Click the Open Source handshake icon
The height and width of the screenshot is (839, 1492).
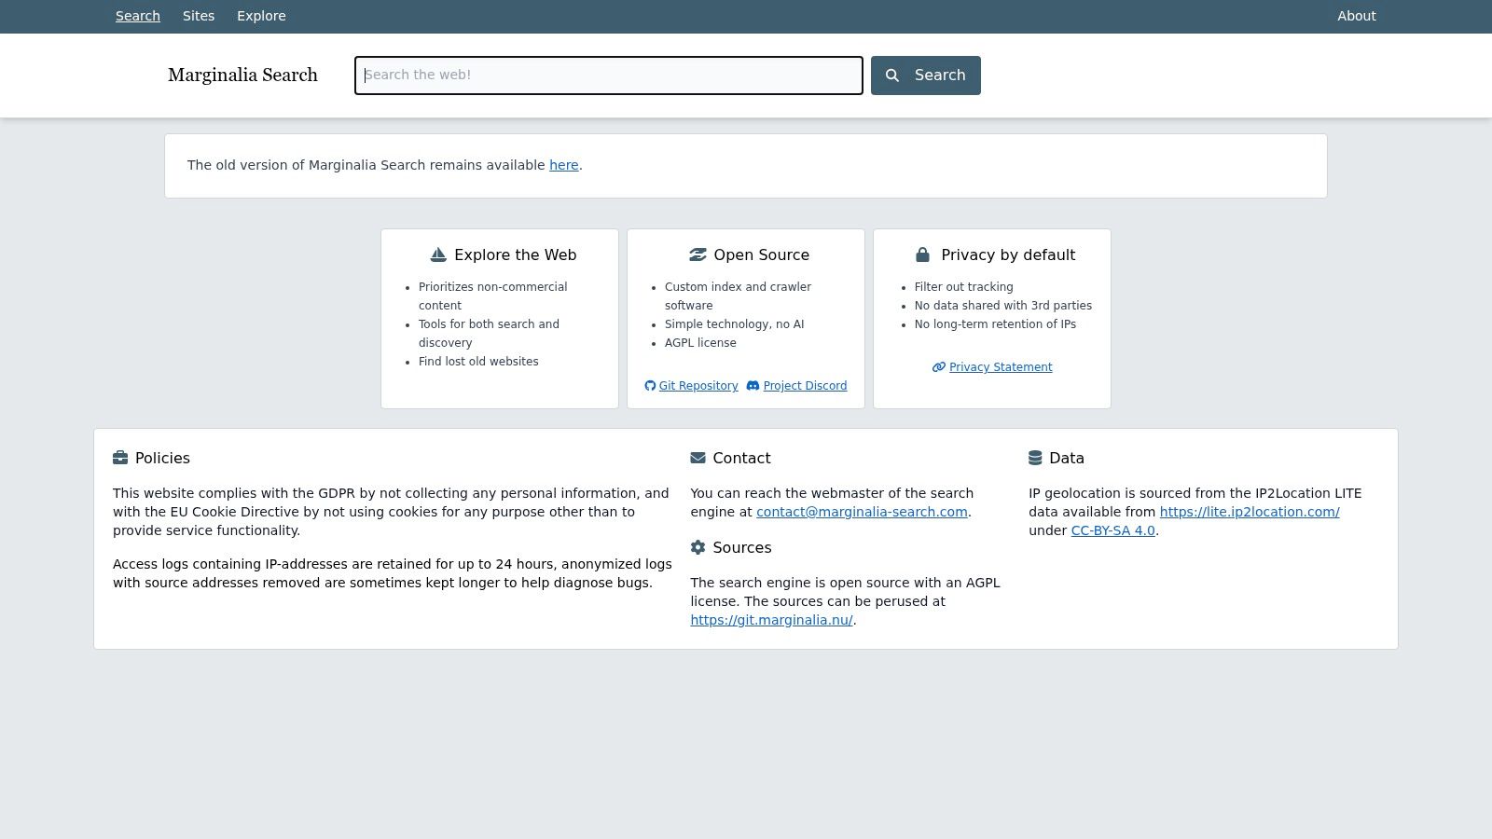698,254
